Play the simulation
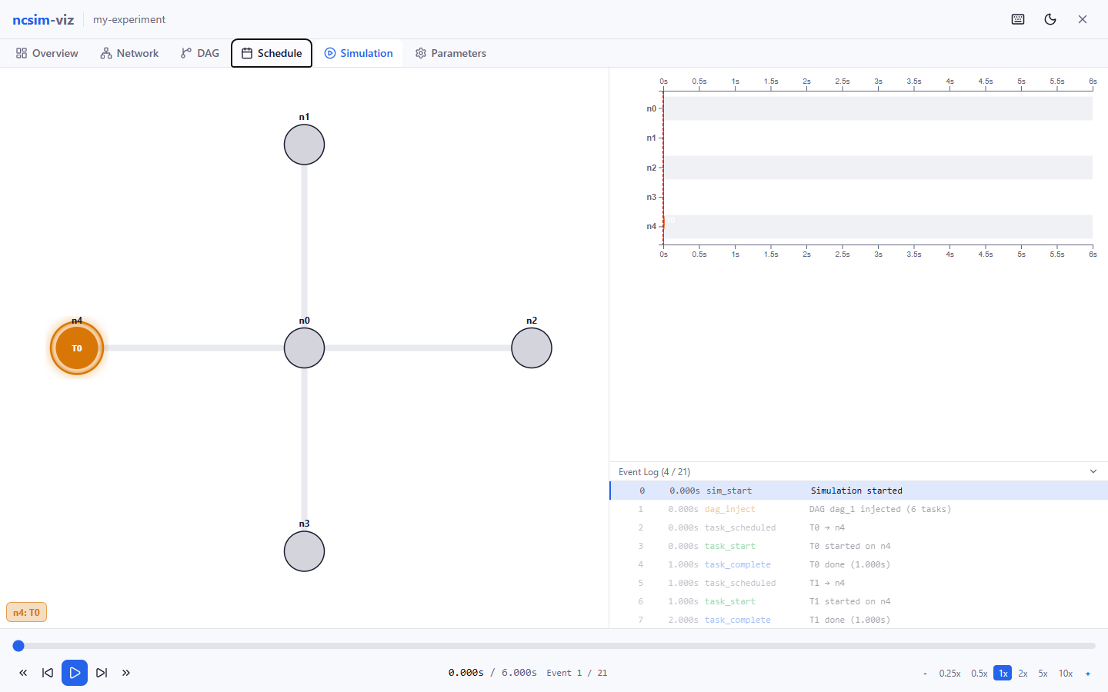 [75, 673]
